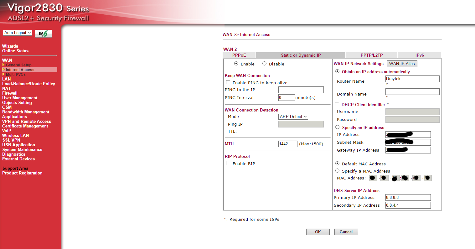Select Default MAC Address option
The height and width of the screenshot is (249, 475).
(x=338, y=163)
